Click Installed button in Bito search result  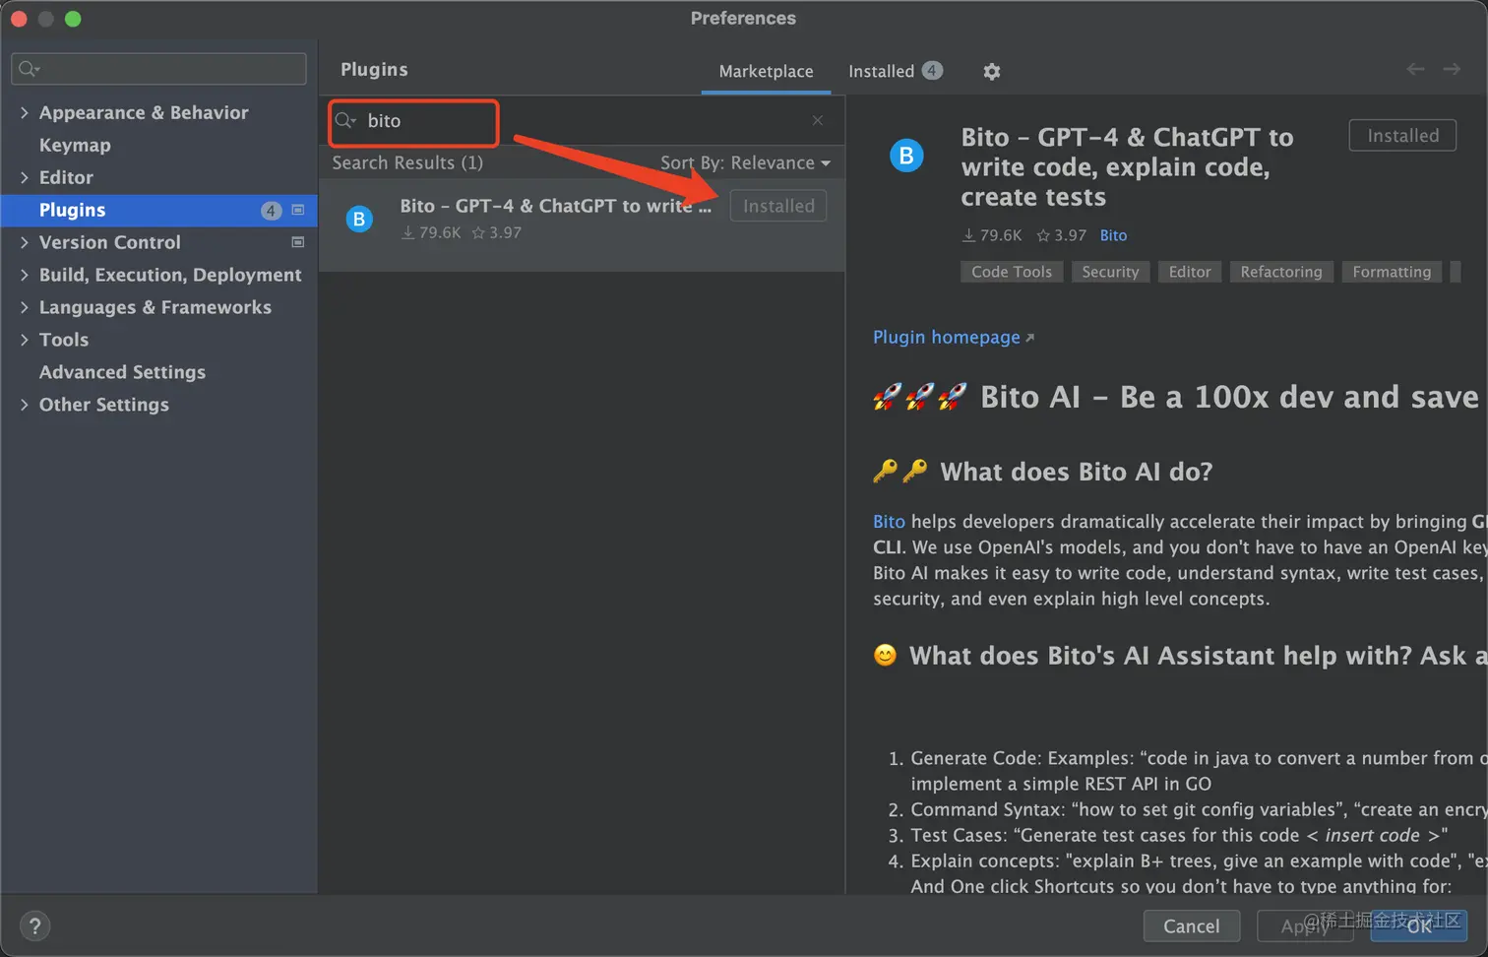[x=778, y=206]
